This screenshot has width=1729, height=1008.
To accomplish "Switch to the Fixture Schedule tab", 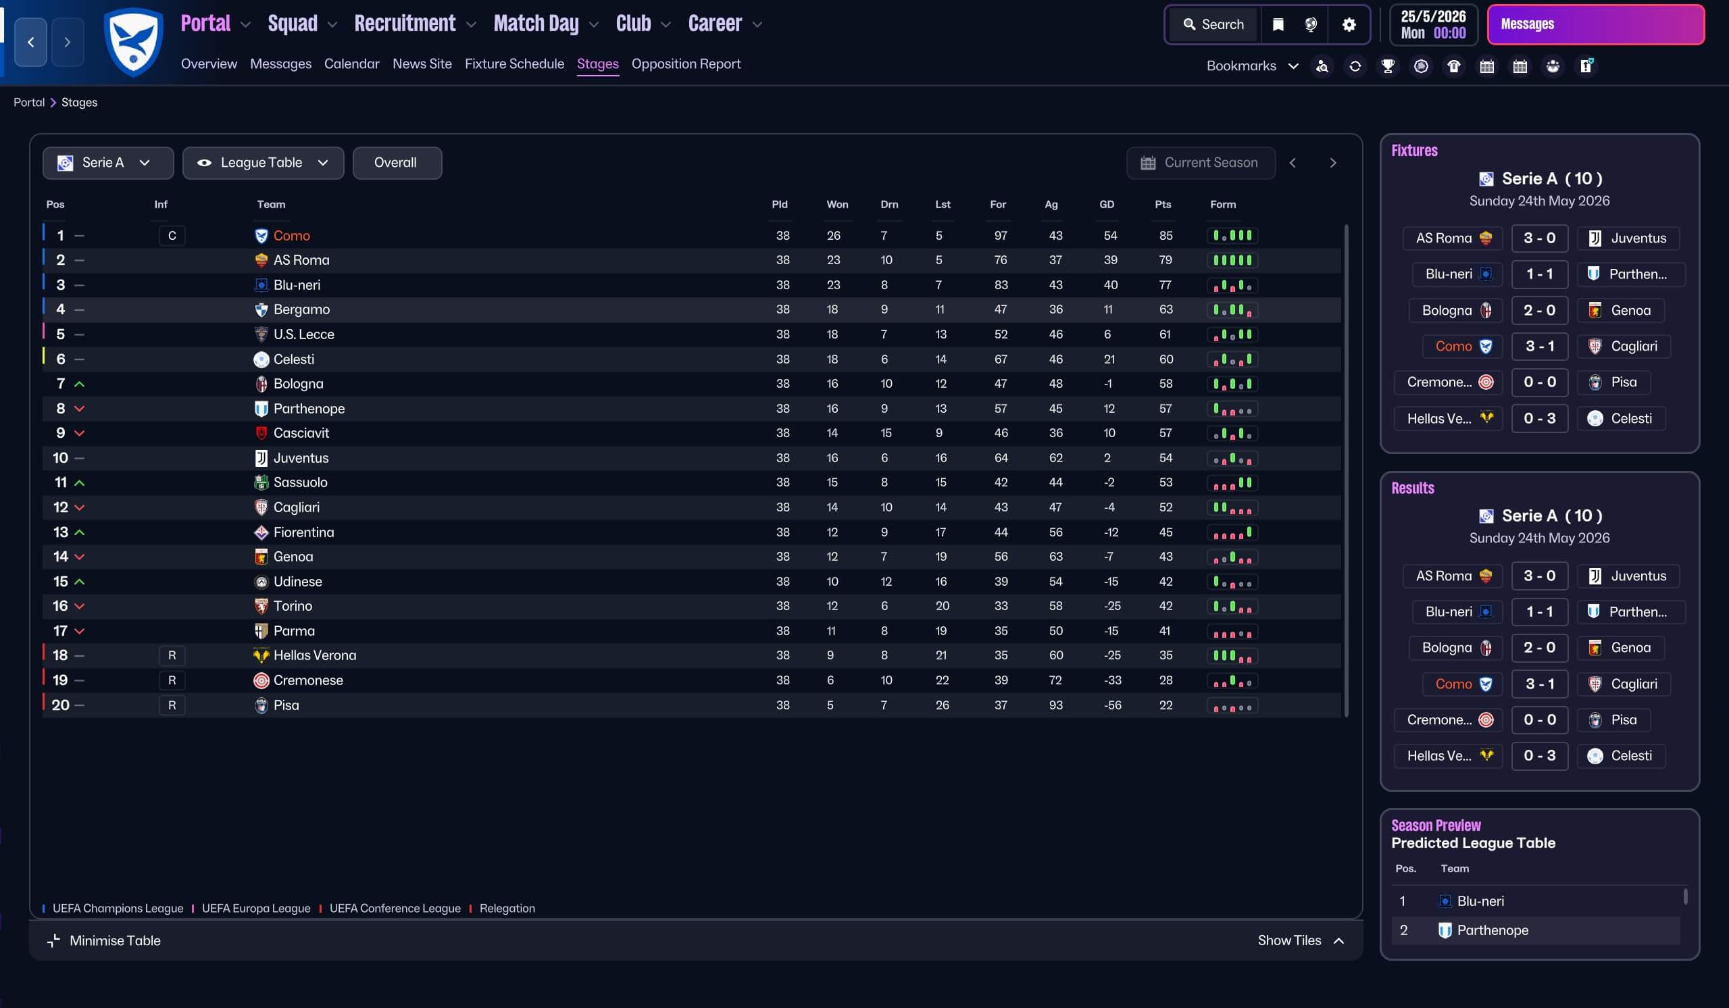I will click(514, 64).
